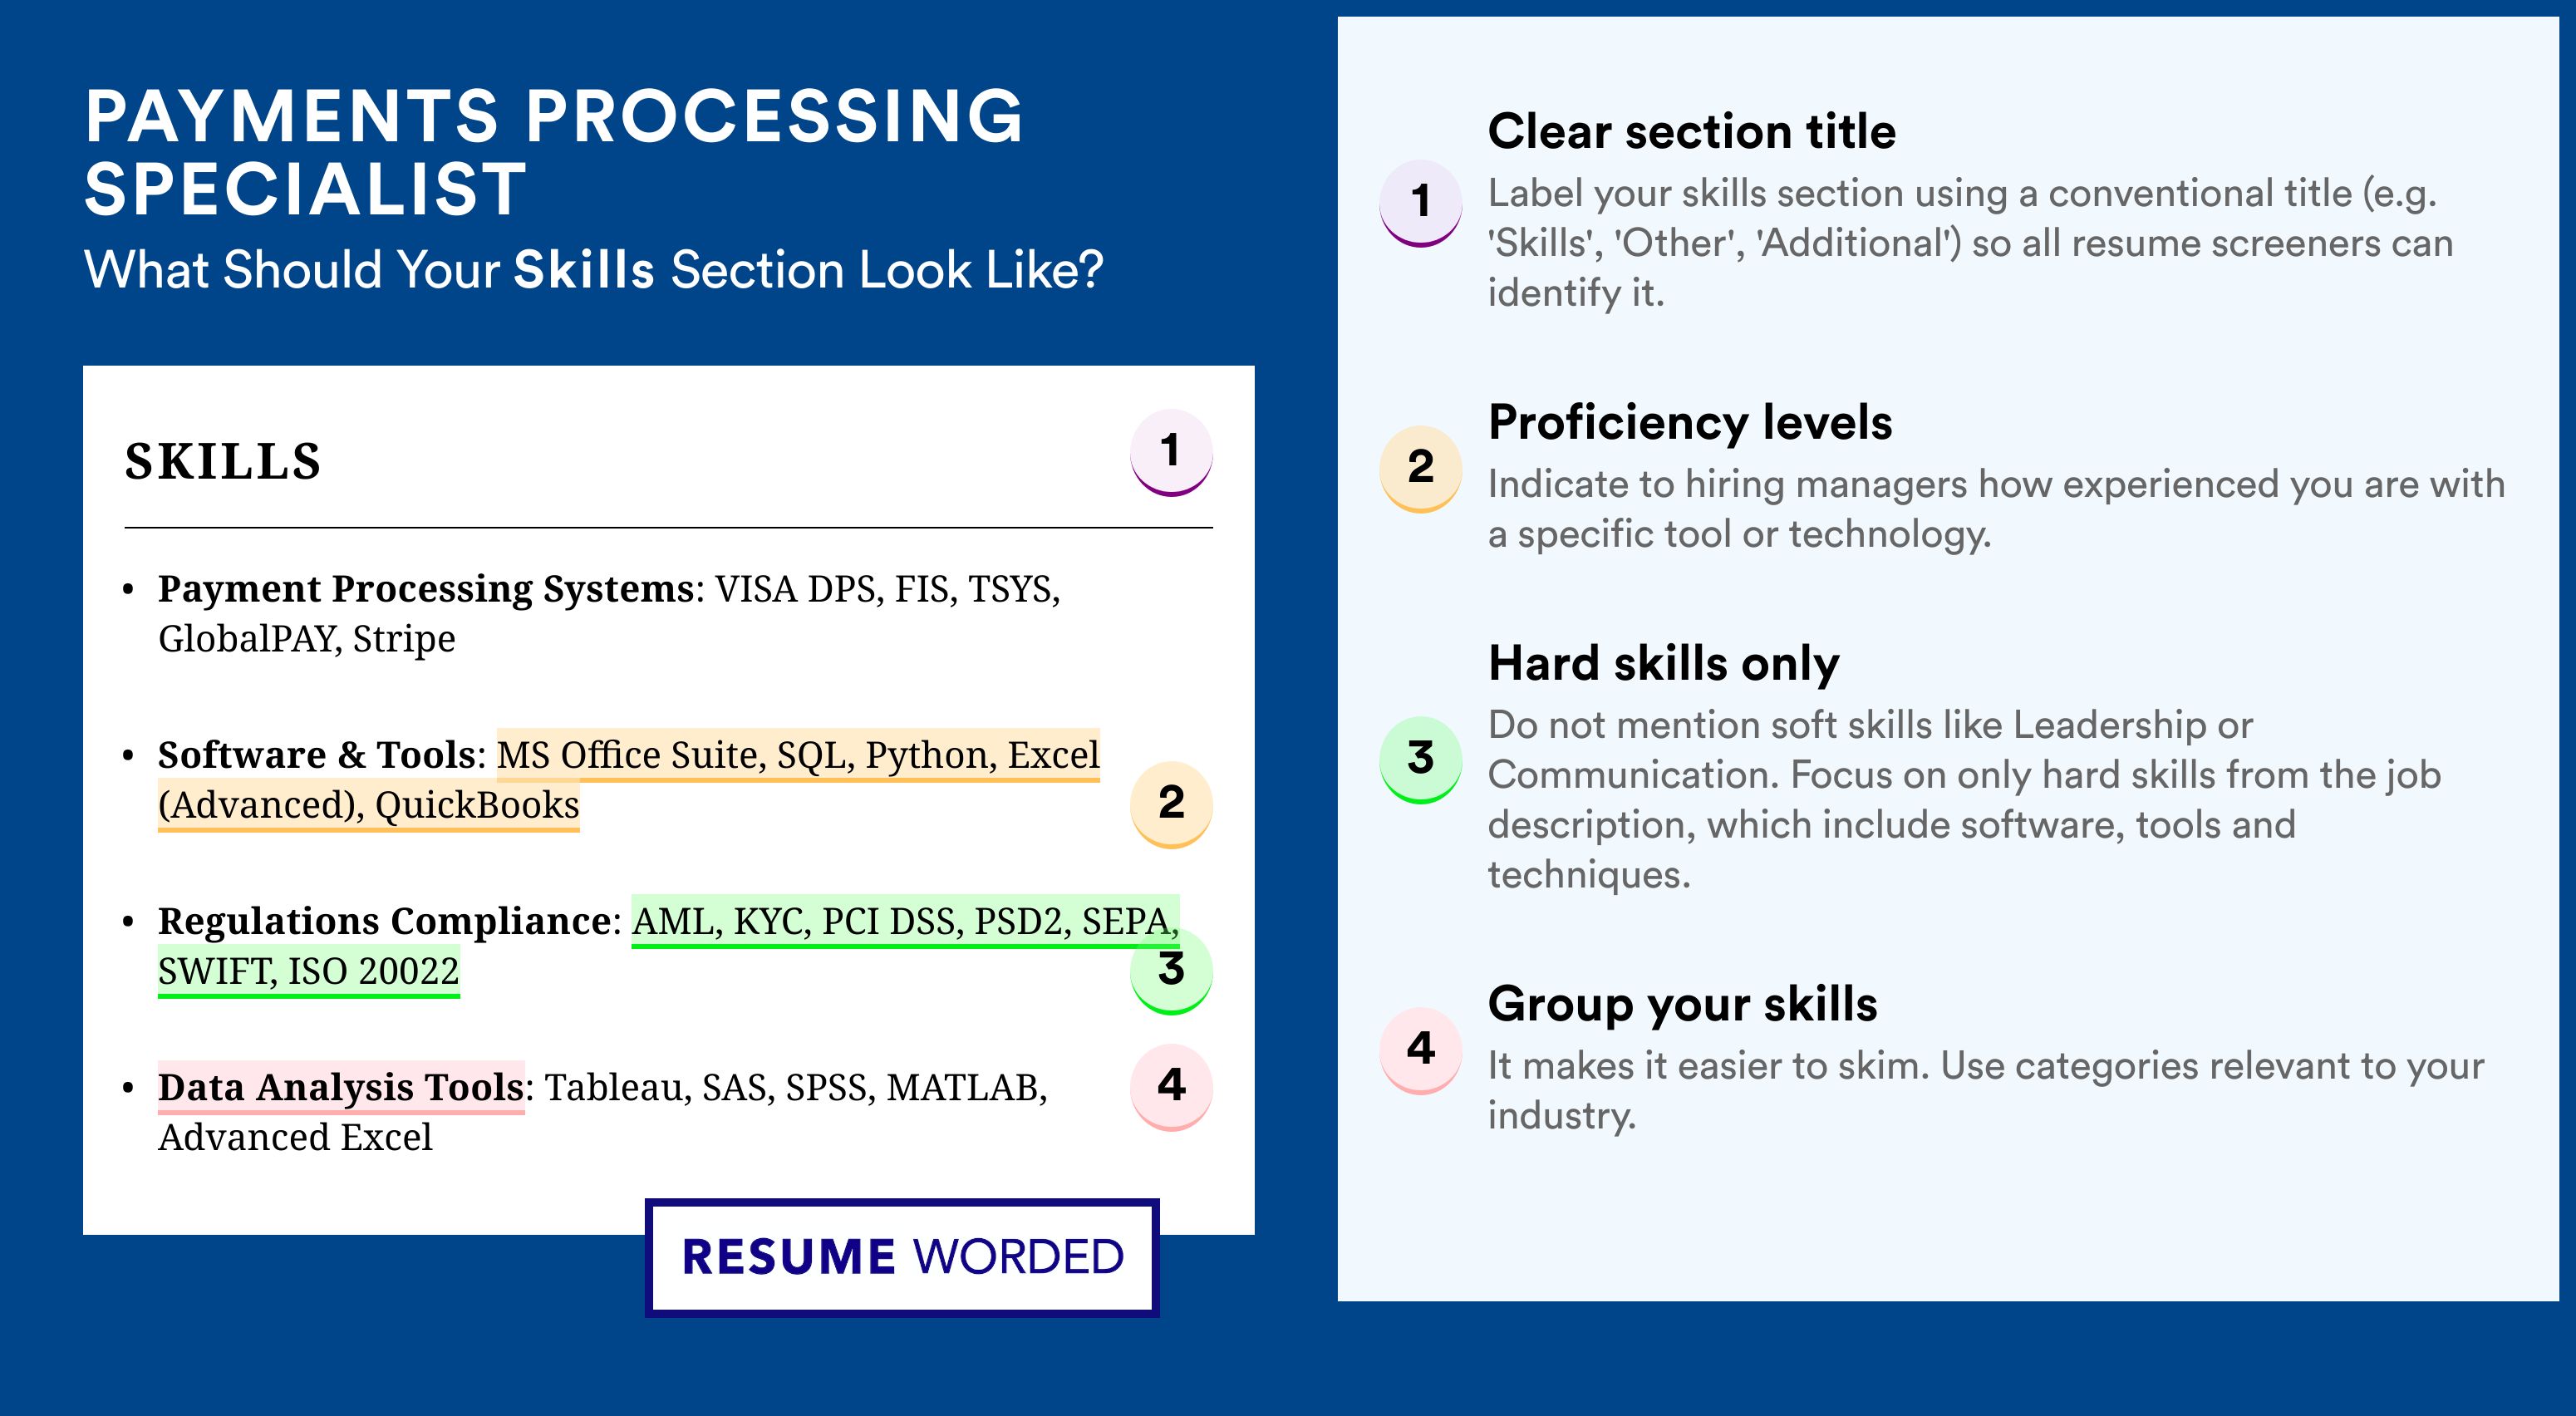Select badge 2 next to Proficiency levels
Screen dimensions: 2576x1416
click(x=1421, y=469)
